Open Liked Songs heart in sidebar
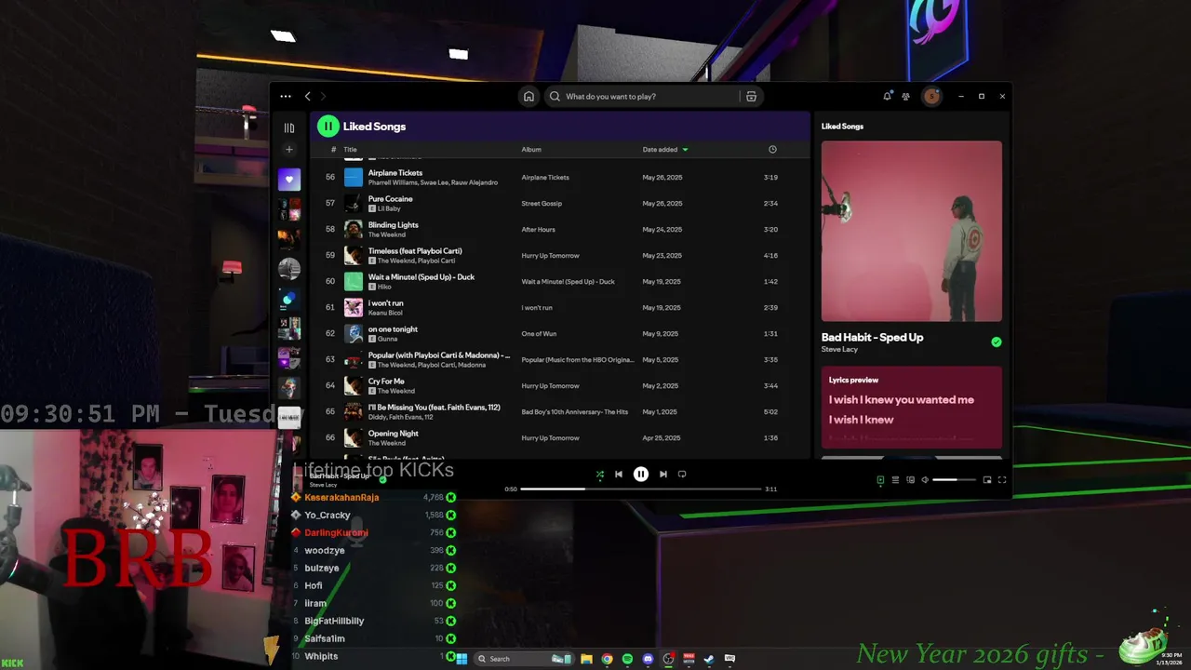The image size is (1191, 670). [289, 180]
